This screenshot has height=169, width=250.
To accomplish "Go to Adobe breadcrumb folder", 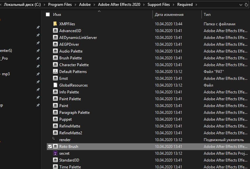I will 85,5.
